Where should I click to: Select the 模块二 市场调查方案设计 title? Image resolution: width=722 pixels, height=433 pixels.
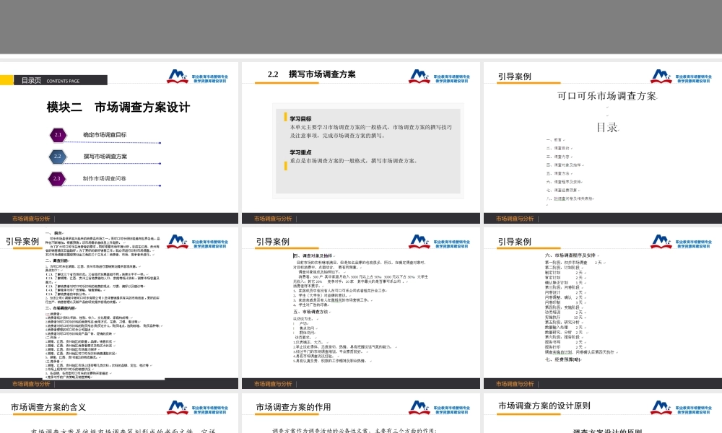[x=118, y=107]
